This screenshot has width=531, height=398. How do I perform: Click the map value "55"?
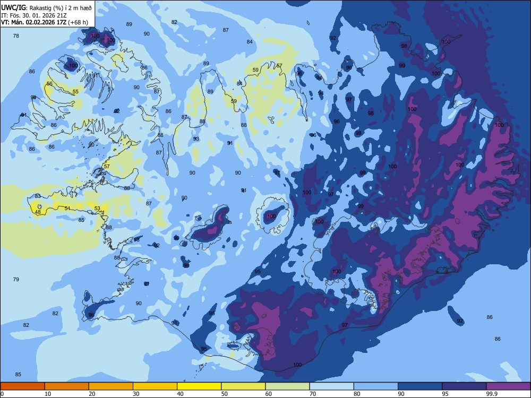coord(75,92)
